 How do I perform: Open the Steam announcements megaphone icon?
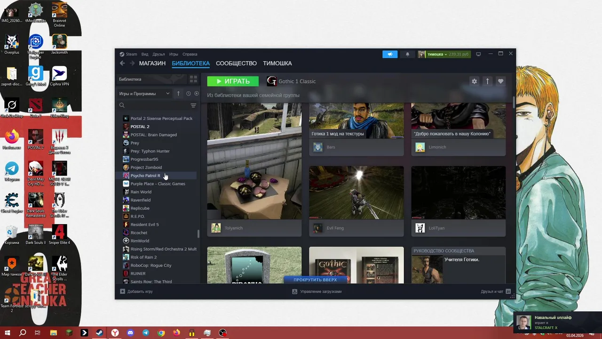point(390,54)
